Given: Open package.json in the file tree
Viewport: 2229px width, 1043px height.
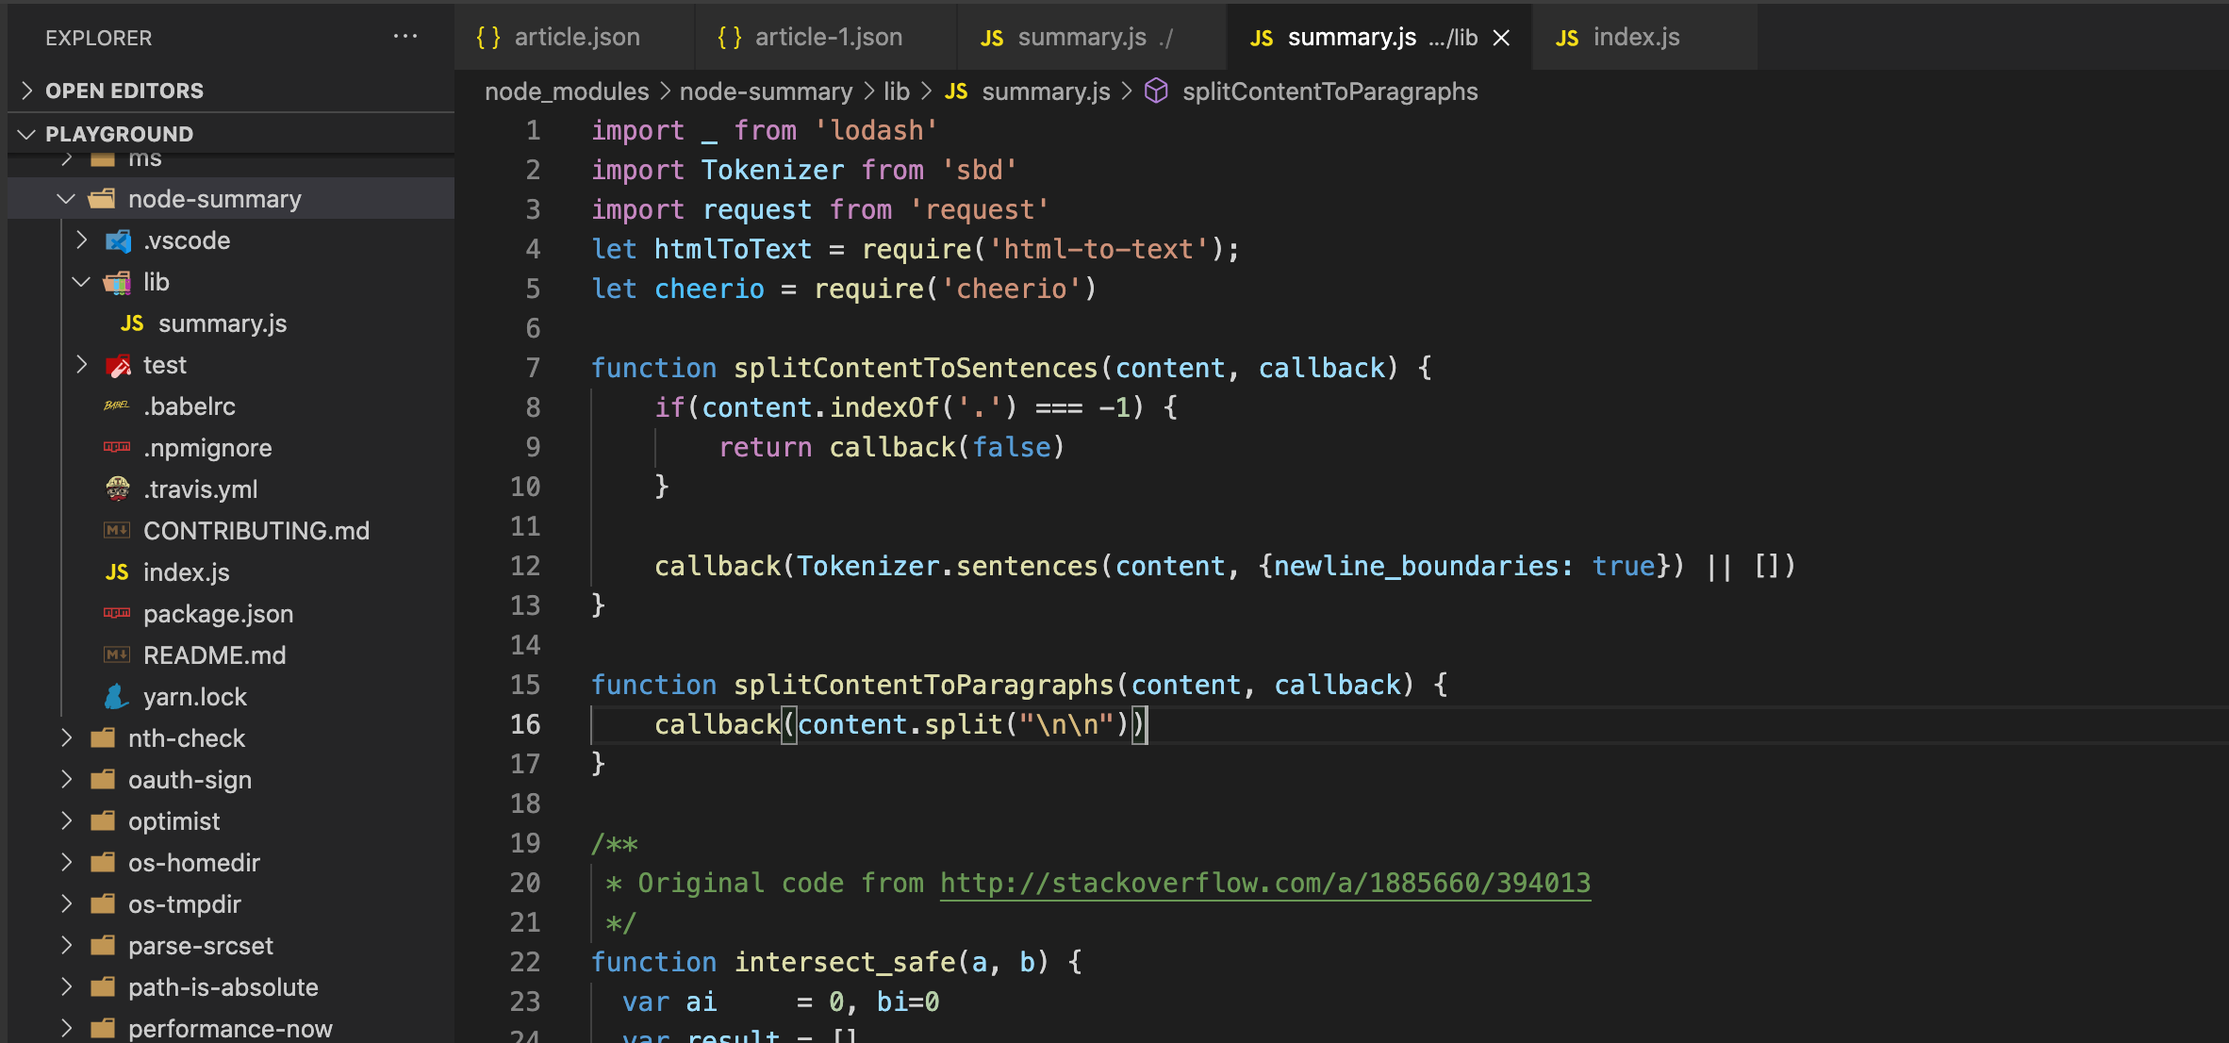Looking at the screenshot, I should (x=218, y=614).
